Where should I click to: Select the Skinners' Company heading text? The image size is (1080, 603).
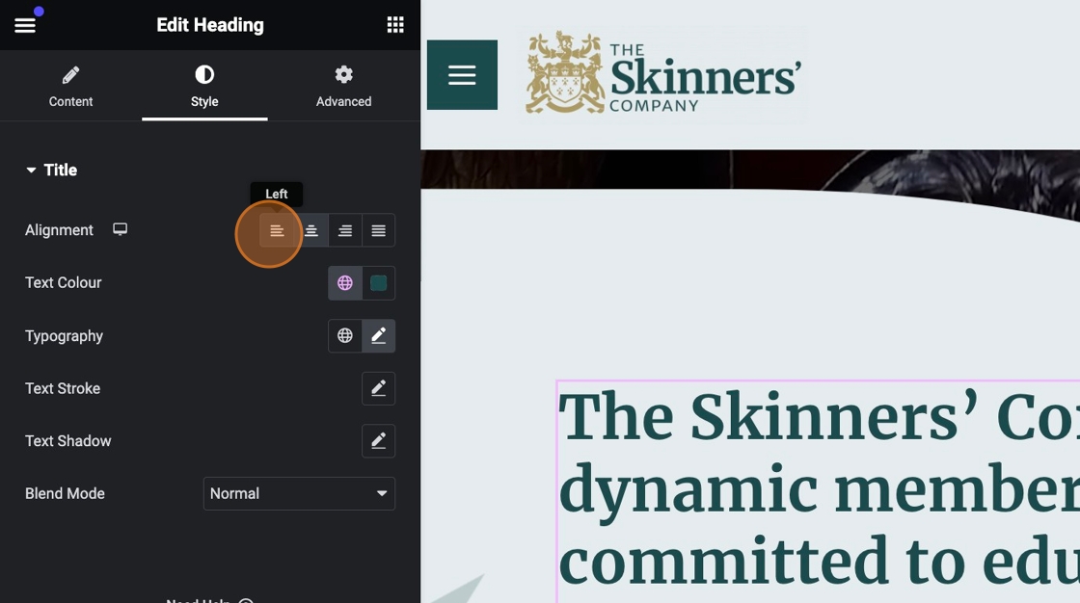pyautogui.click(x=819, y=491)
